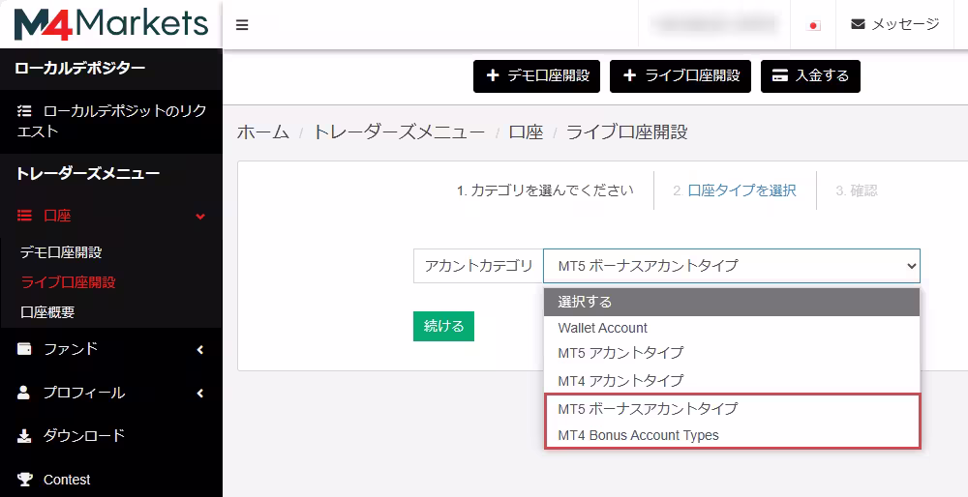Screen dimensions: 968x497
Task: Go to step 3. 確認
Action: (x=857, y=190)
